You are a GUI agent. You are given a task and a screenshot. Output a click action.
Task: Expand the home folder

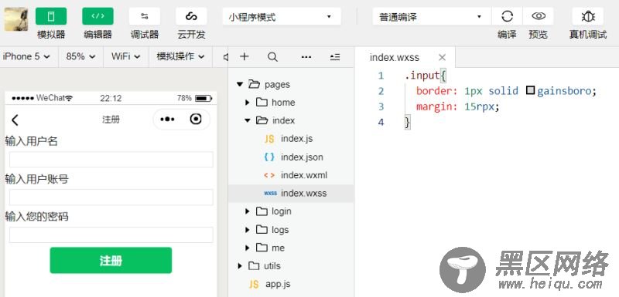click(x=247, y=103)
